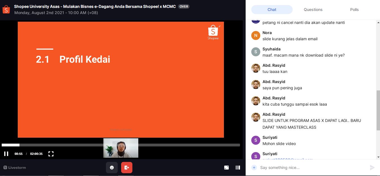This screenshot has height=176, width=380.
Task: Click the red leave room button
Action: click(127, 168)
